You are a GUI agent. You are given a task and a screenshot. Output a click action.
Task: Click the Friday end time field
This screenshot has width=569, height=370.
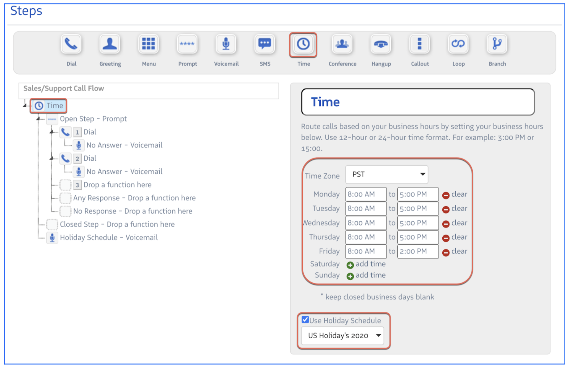pos(417,252)
